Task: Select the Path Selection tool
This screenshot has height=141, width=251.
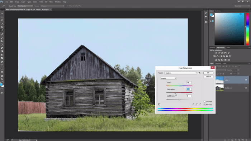Action: (2, 69)
